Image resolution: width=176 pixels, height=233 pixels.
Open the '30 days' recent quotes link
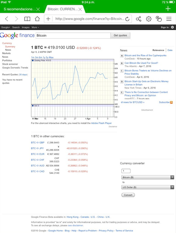[23, 74]
